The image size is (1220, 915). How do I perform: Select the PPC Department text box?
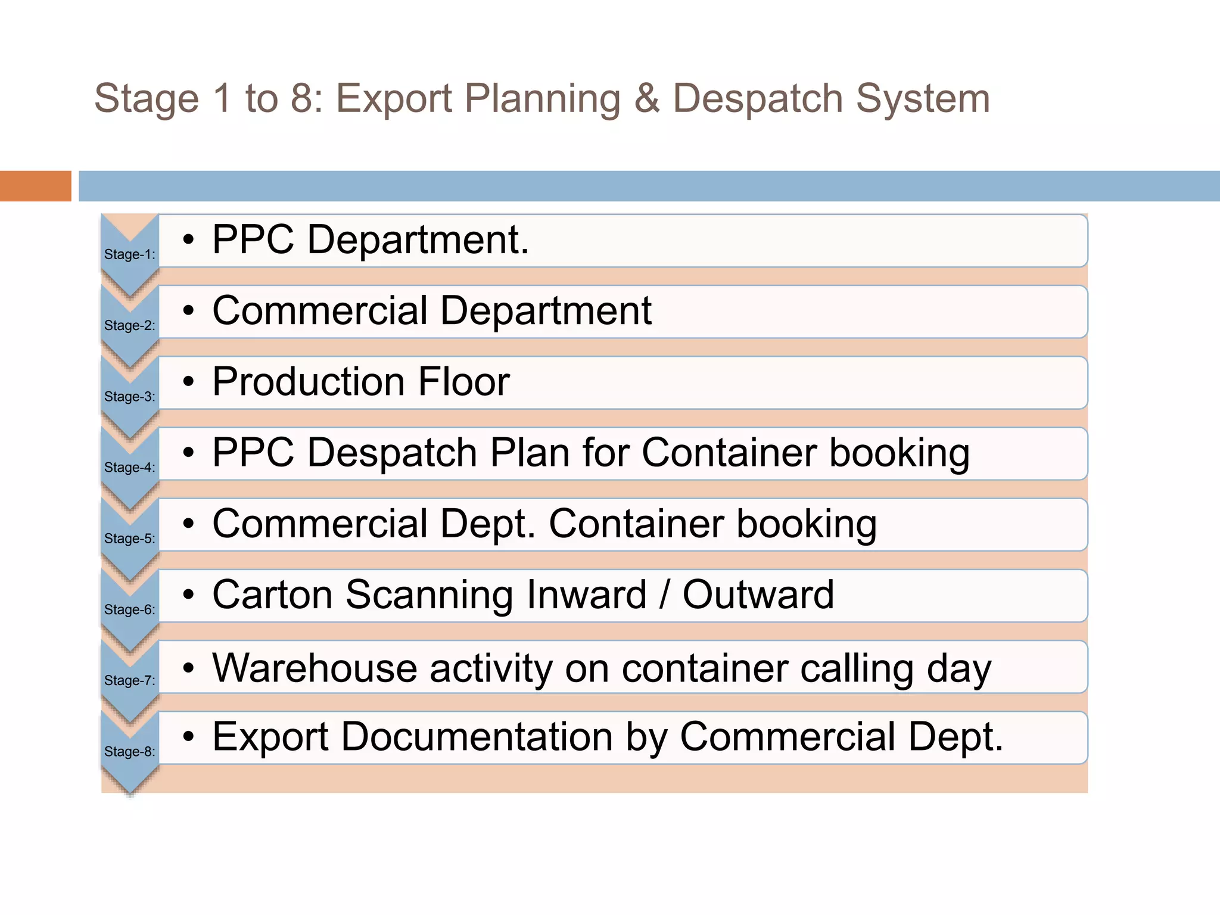pyautogui.click(x=623, y=241)
